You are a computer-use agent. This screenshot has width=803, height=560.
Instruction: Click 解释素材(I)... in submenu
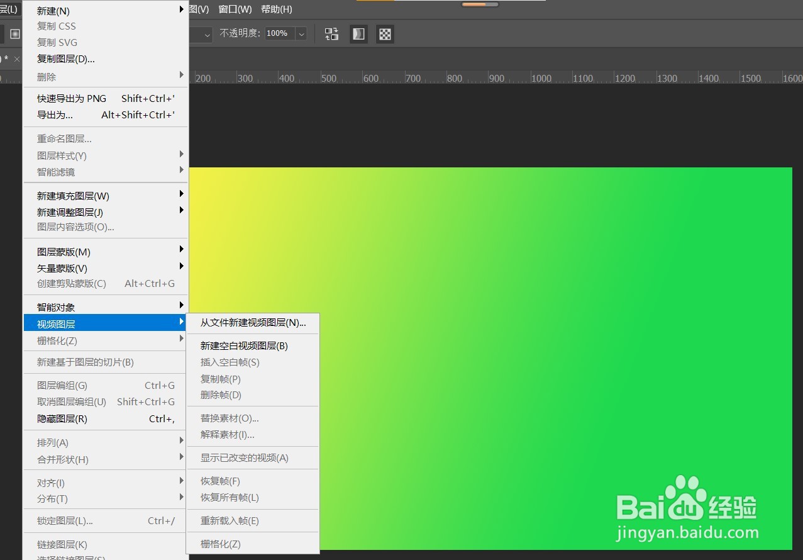(x=253, y=434)
